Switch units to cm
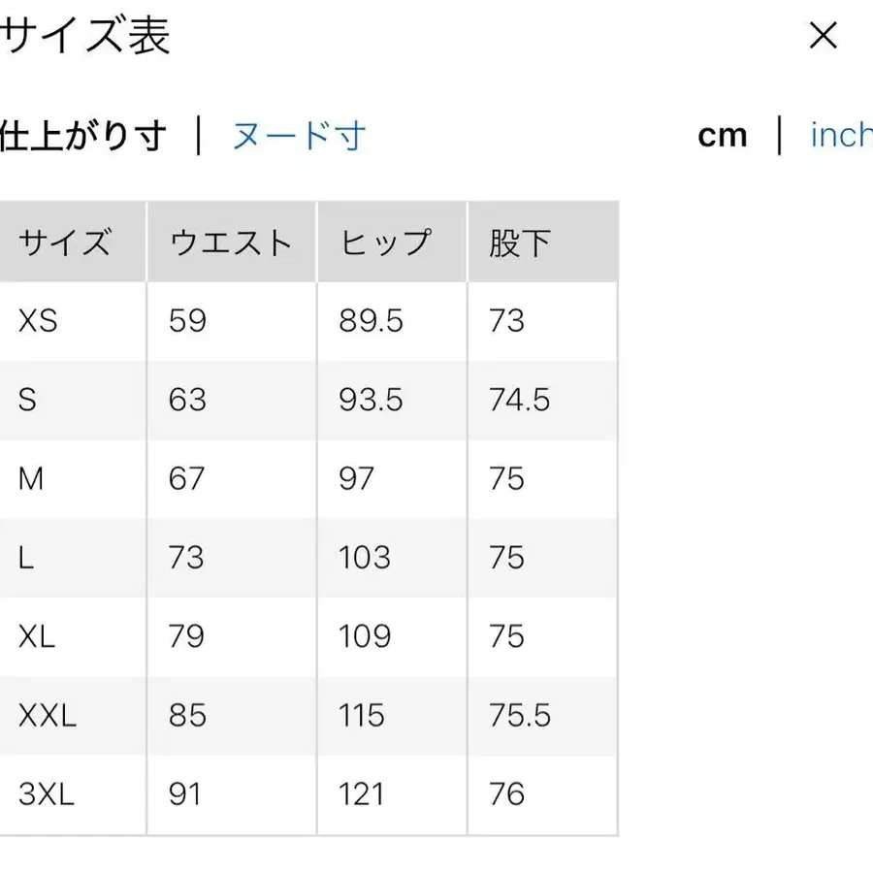This screenshot has height=873, width=873. click(722, 135)
